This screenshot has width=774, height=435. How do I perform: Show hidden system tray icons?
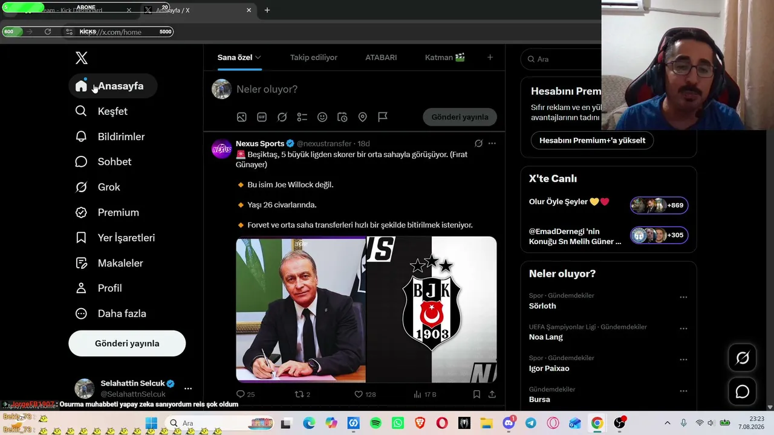(668, 424)
